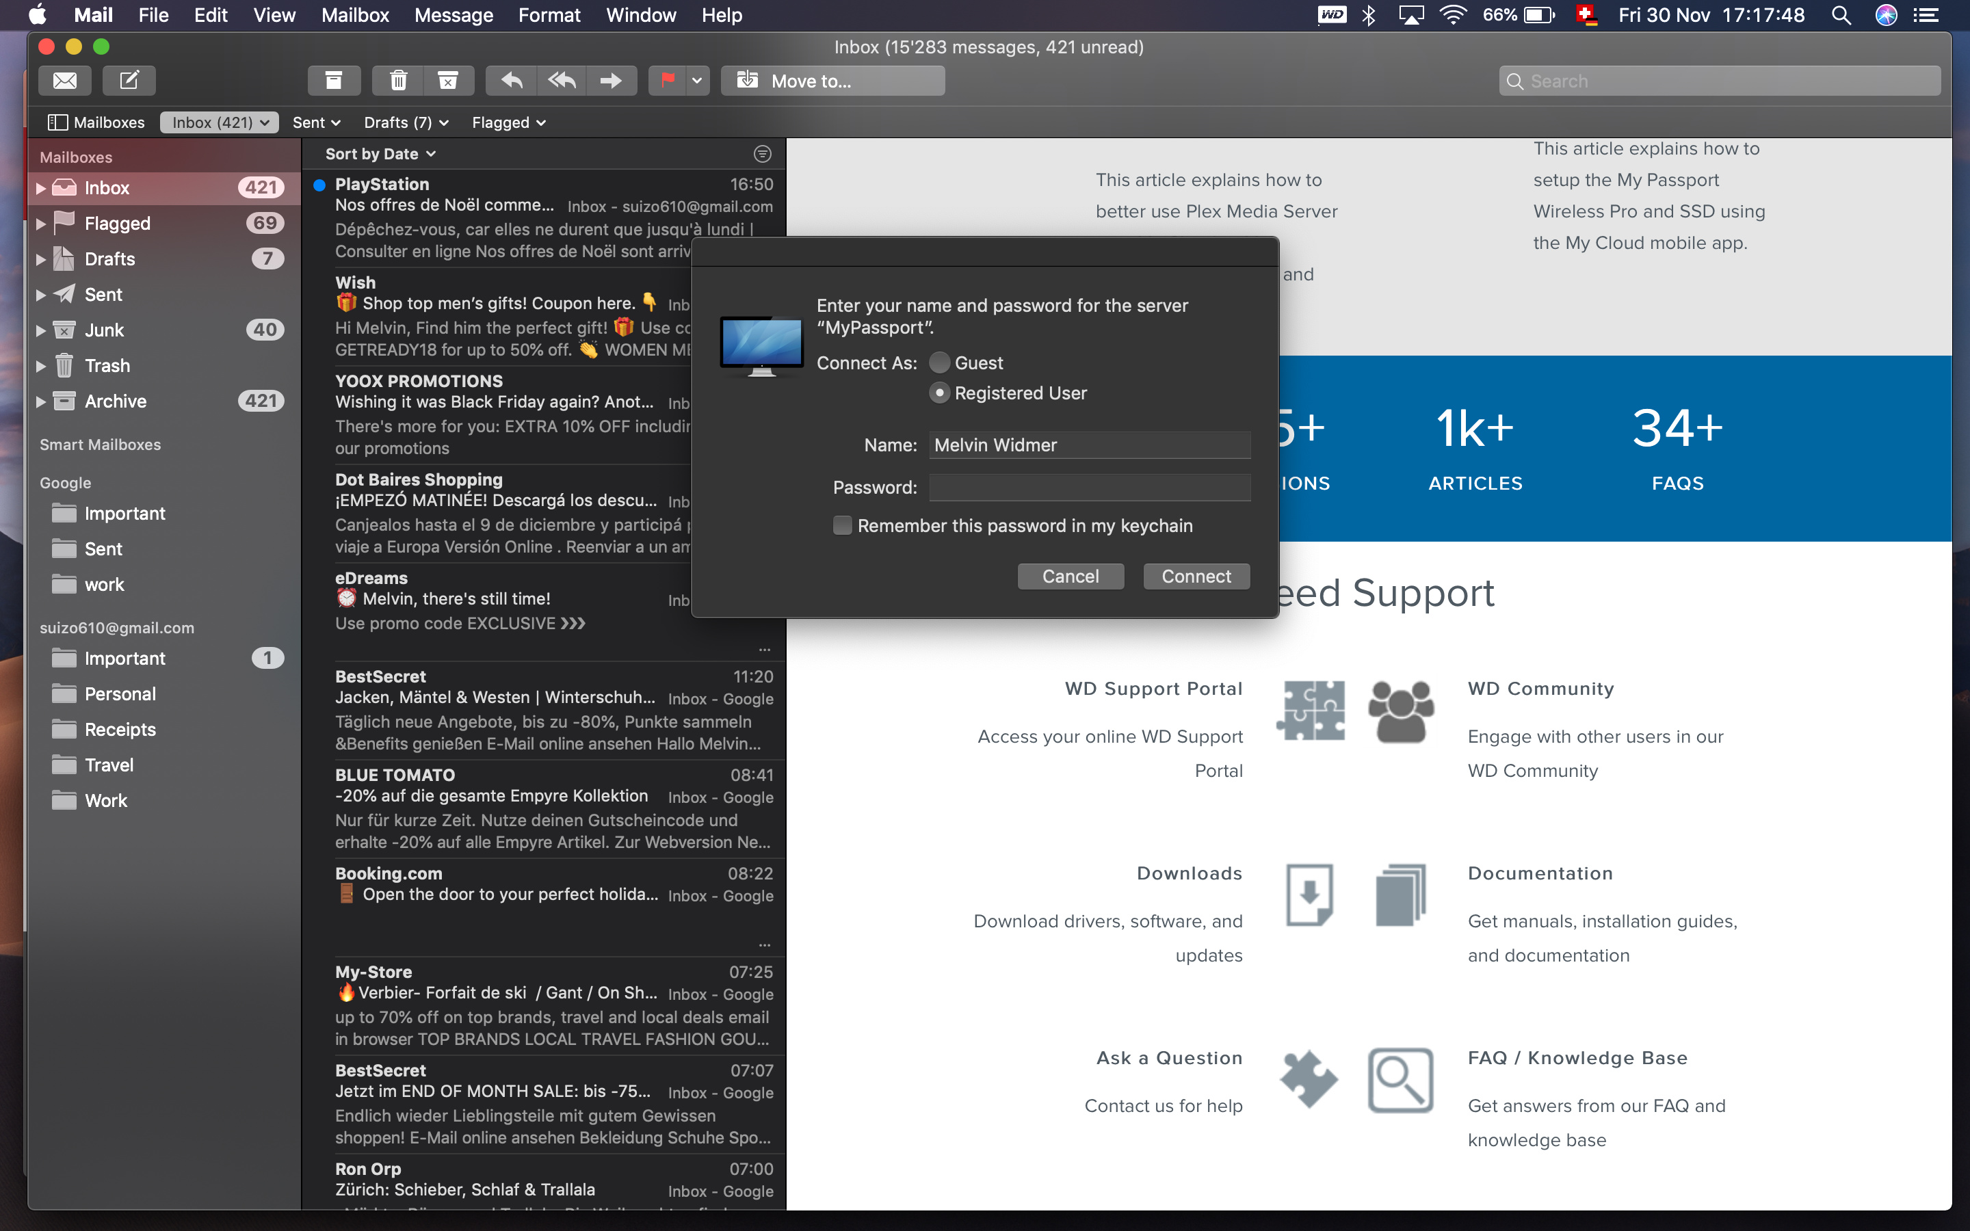
Task: Click the Connect button
Action: 1196,576
